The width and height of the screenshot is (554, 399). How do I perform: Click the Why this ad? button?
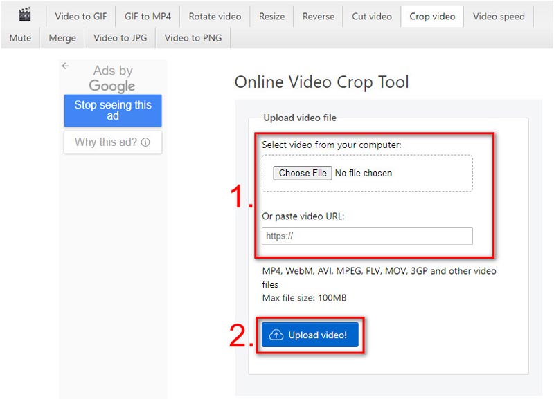point(113,142)
